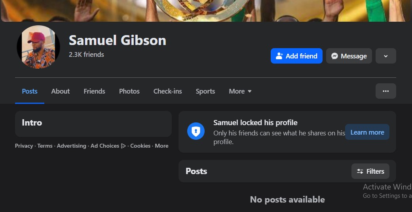Open the Terms footer link

point(45,146)
